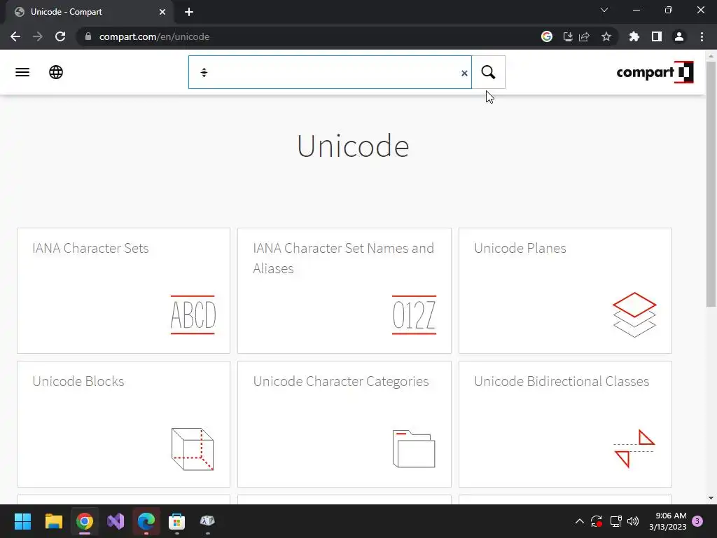Click the 012Z aliases icon
717x538 pixels.
coord(414,315)
